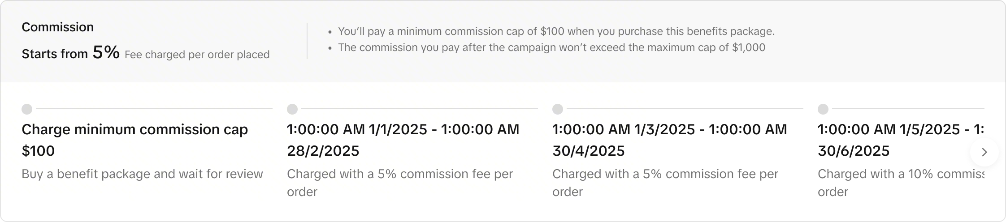This screenshot has width=1006, height=222.
Task: Select the period ending 28/2/2025 title
Action: 403,140
